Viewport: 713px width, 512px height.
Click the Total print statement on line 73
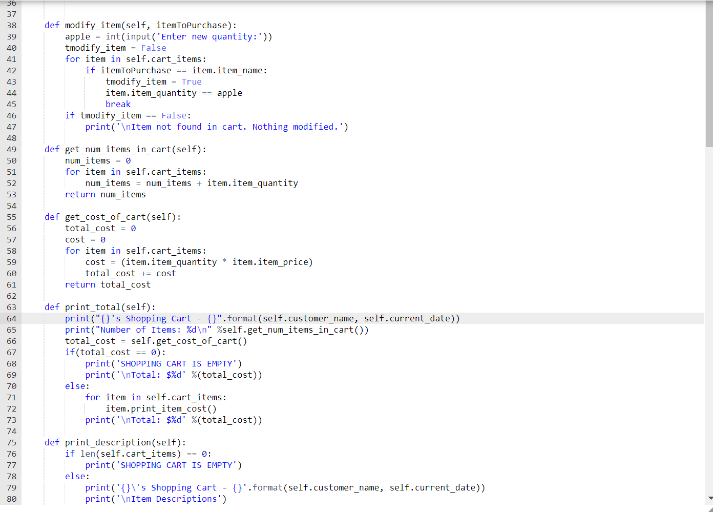click(174, 420)
